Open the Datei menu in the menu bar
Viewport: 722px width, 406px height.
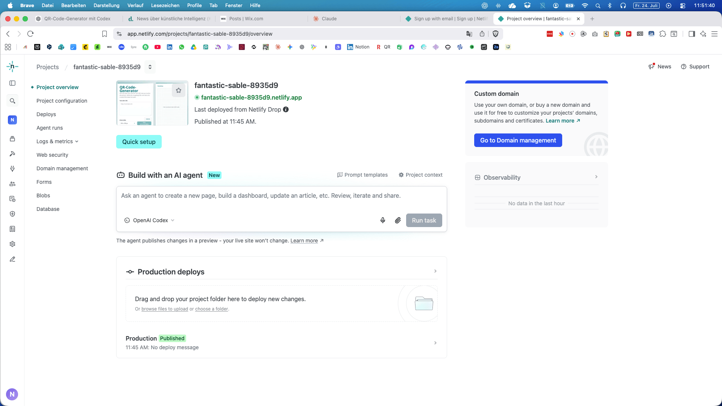click(47, 6)
